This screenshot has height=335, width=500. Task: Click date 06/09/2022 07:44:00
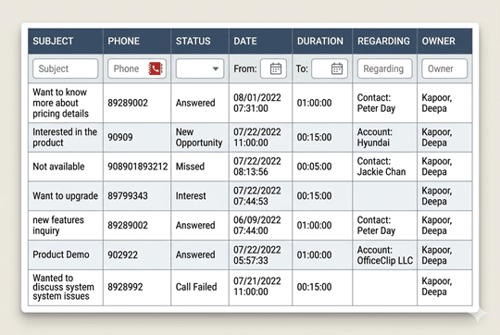click(257, 225)
